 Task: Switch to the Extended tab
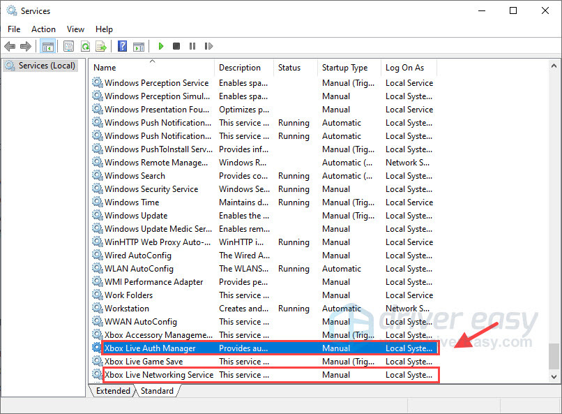pos(113,391)
